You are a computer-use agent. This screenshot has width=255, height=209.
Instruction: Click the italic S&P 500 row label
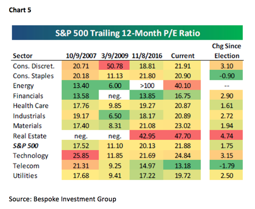pyautogui.click(x=25, y=146)
